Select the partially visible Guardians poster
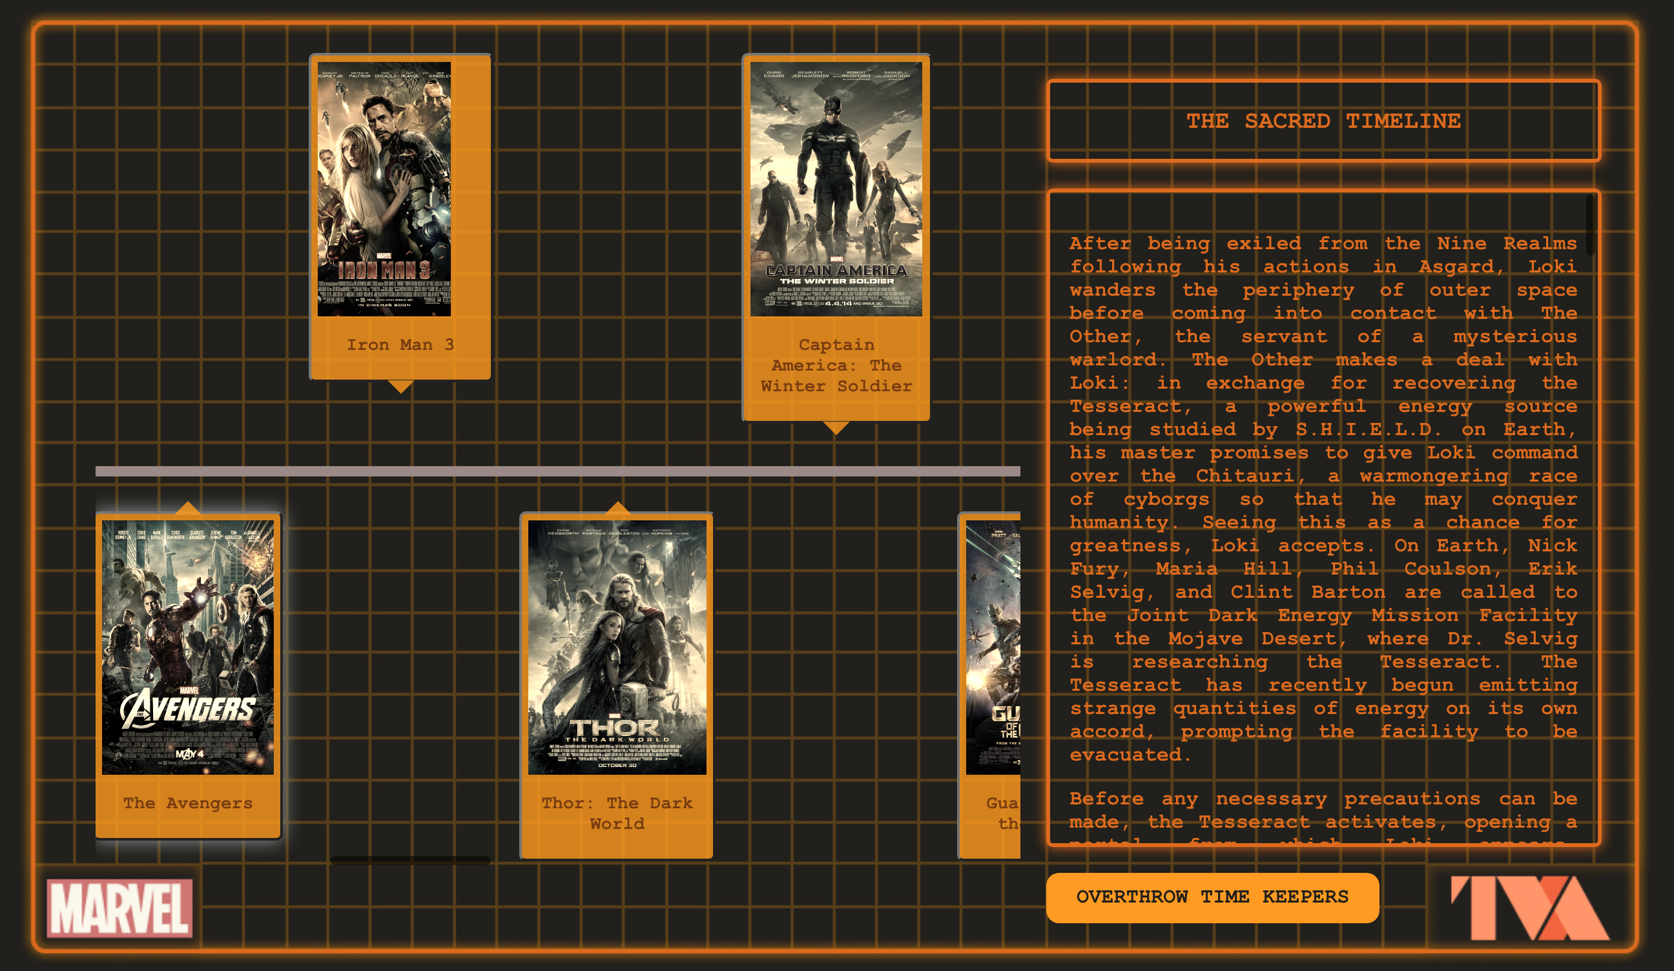Screen dimensions: 1674x971 click(993, 648)
